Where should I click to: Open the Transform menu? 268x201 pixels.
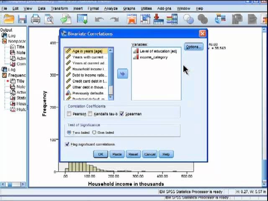click(x=59, y=8)
